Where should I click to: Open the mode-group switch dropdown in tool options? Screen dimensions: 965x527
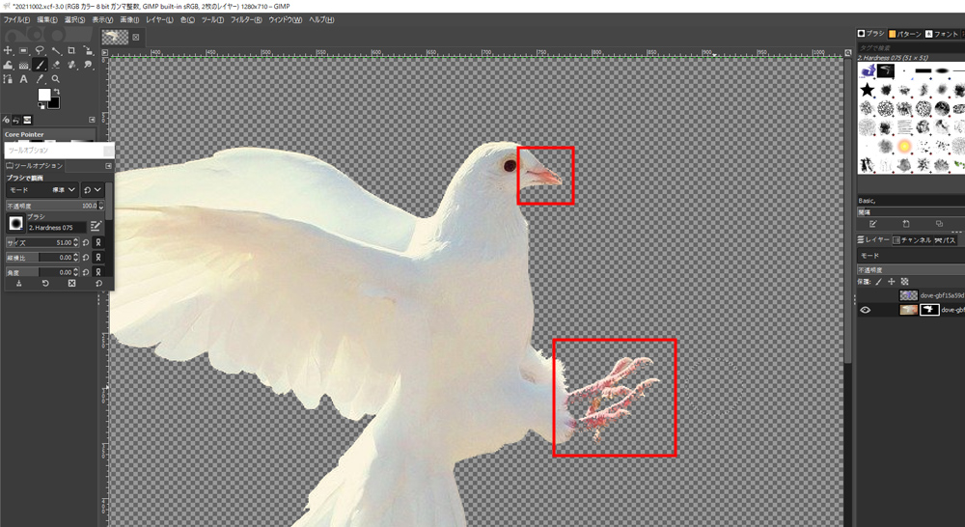pyautogui.click(x=93, y=189)
